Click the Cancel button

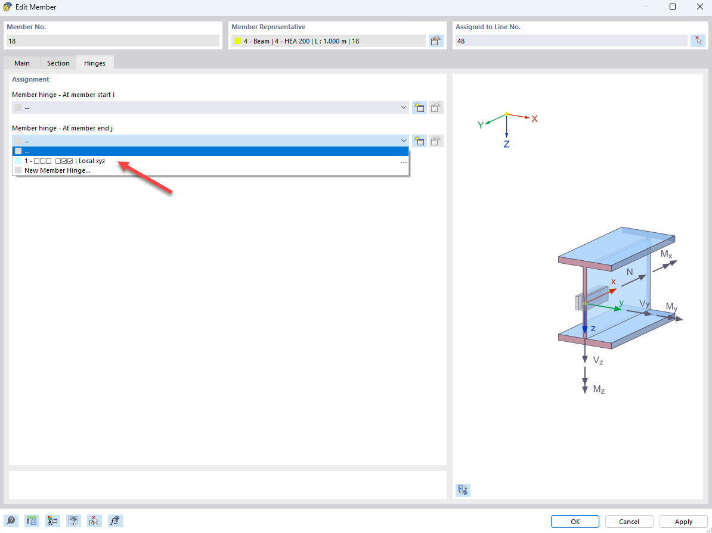629,522
